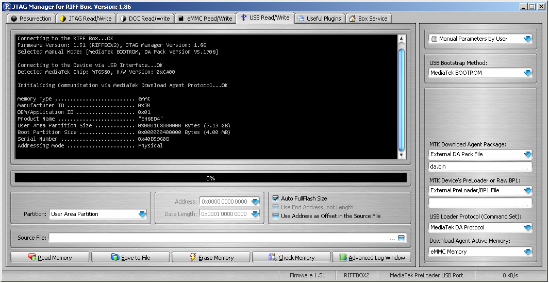Expand the USB Loader Protocol dropdown
549x283 pixels.
(x=528, y=228)
